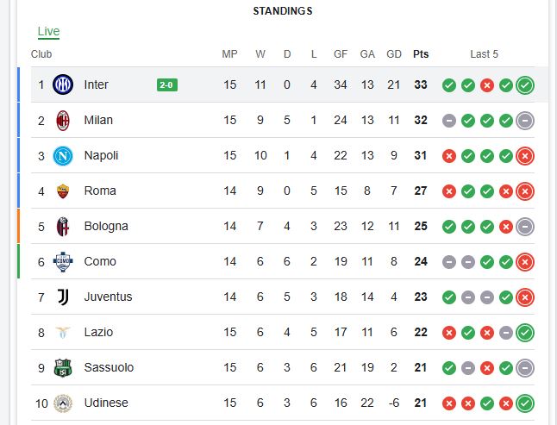This screenshot has height=425, width=557.
Task: Click the Inter club crest icon
Action: (x=63, y=84)
